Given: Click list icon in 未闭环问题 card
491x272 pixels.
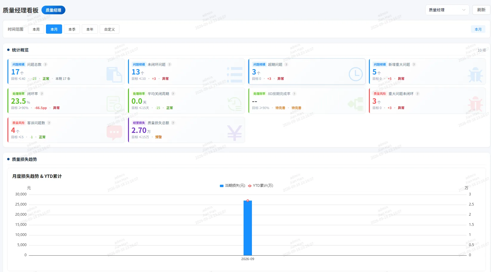Looking at the screenshot, I should pyautogui.click(x=235, y=74).
